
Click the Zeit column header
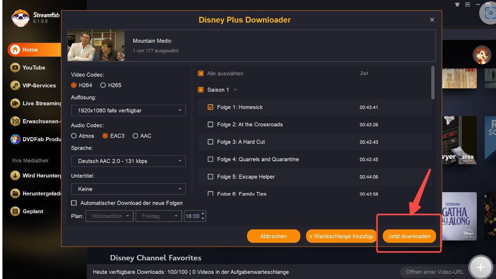(x=364, y=73)
